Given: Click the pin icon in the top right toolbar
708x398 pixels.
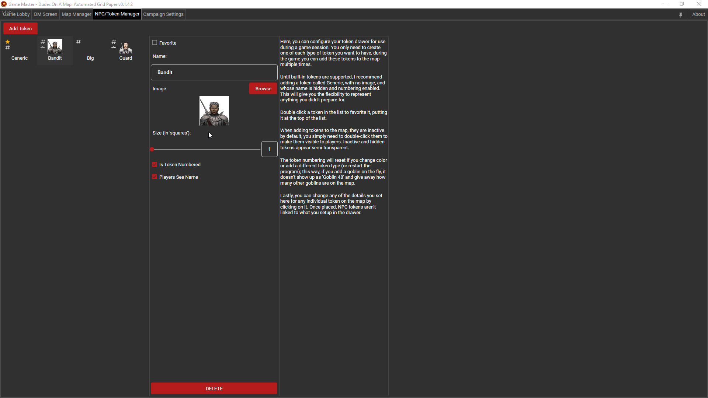Looking at the screenshot, I should click(x=681, y=14).
